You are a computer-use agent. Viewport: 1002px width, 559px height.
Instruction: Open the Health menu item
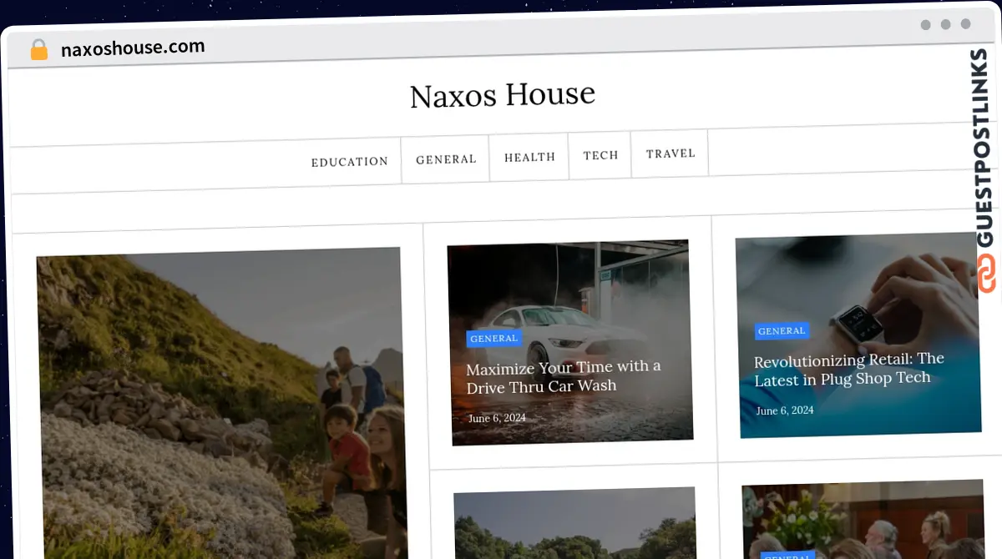[530, 157]
